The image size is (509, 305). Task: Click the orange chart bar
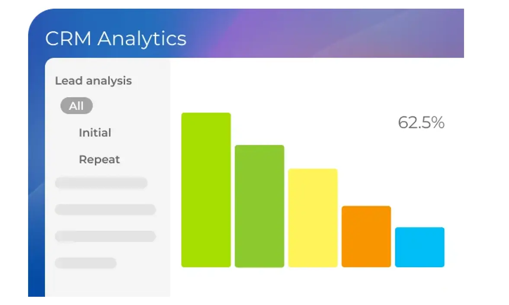(x=366, y=236)
